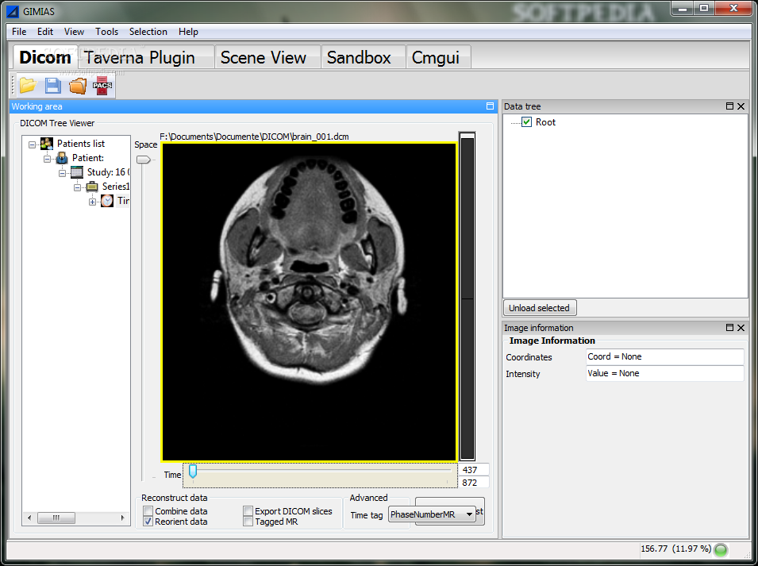This screenshot has height=566, width=758.
Task: Click the Space slider handle
Action: [x=144, y=160]
